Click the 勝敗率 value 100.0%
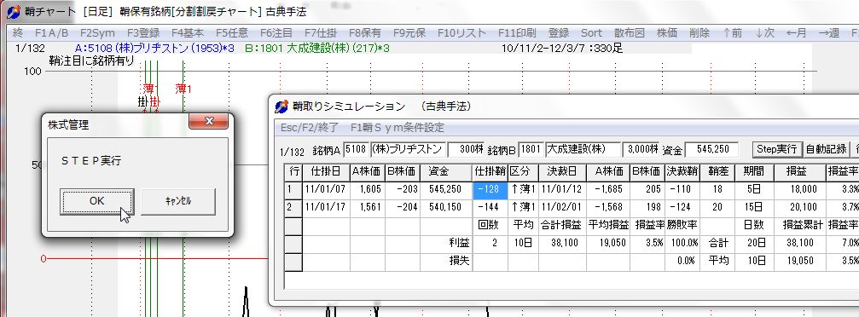This screenshot has height=317, width=859. [x=682, y=243]
